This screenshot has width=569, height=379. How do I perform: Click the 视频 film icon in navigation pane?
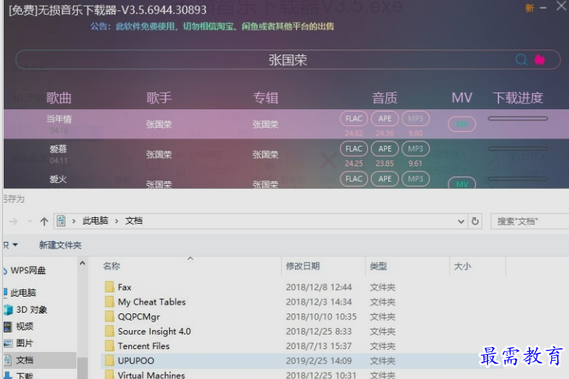pos(8,327)
